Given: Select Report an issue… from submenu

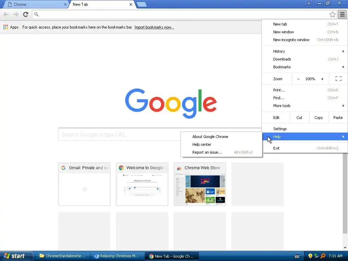Looking at the screenshot, I should click(221, 152).
